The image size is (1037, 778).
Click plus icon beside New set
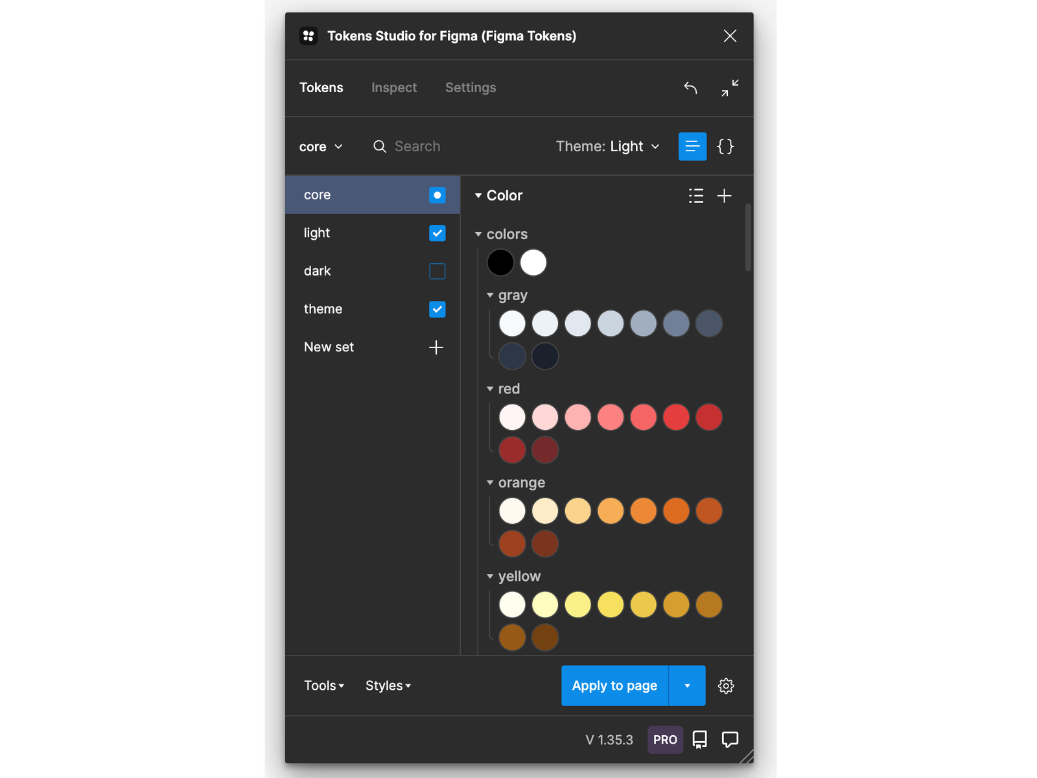tap(436, 348)
